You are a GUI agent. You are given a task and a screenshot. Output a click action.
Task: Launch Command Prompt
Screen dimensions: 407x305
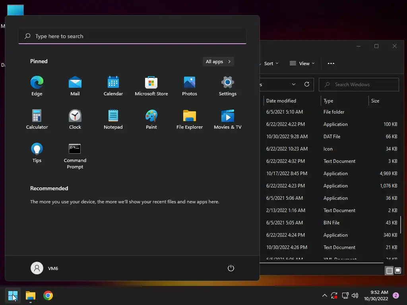[x=75, y=156]
